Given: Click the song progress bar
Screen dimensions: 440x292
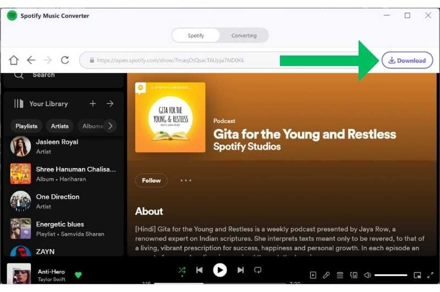Looking at the screenshot, I should (x=222, y=283).
